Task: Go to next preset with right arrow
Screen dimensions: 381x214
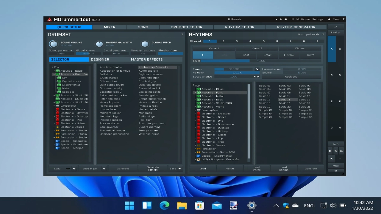Action: pos(281,19)
